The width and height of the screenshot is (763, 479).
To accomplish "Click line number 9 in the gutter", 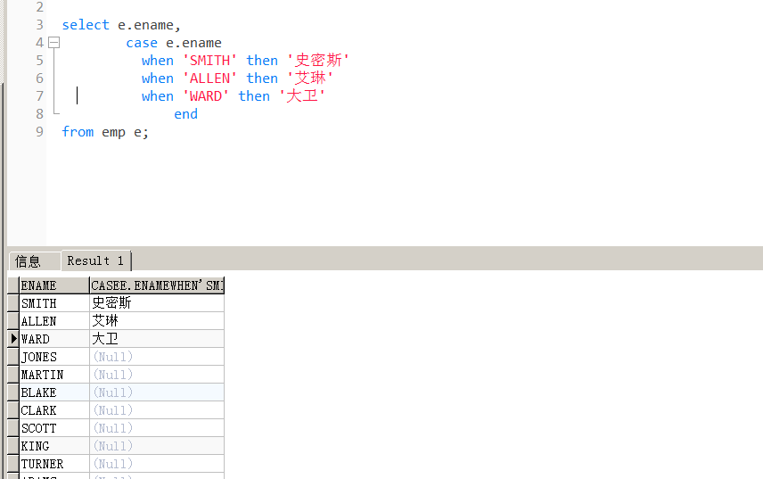I will [39, 132].
